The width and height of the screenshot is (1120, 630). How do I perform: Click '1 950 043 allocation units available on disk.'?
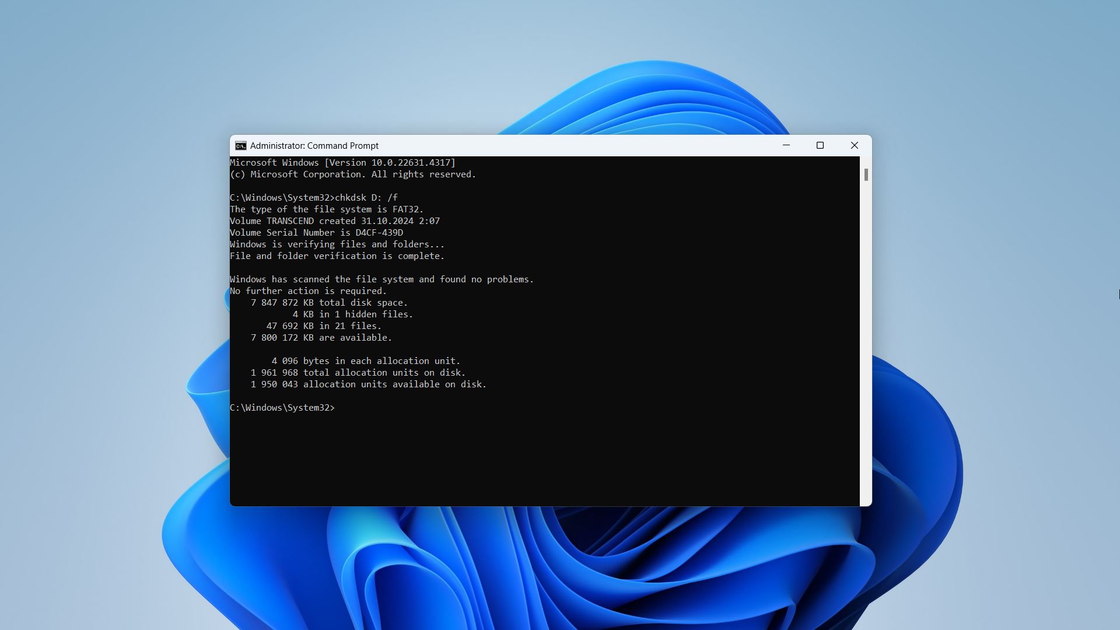369,384
